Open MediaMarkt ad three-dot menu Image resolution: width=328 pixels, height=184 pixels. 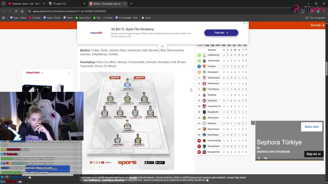69,73
